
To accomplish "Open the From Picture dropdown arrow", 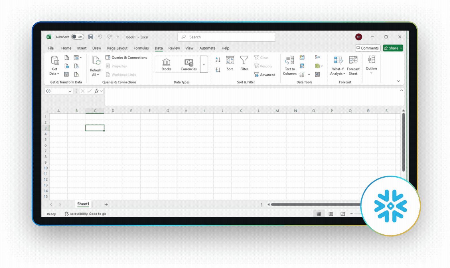I will 81,58.
